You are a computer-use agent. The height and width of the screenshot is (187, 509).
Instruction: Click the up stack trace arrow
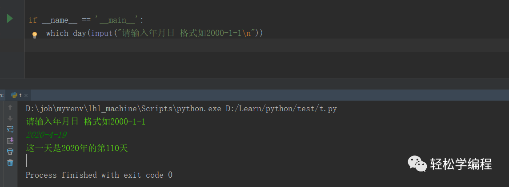tap(10, 108)
